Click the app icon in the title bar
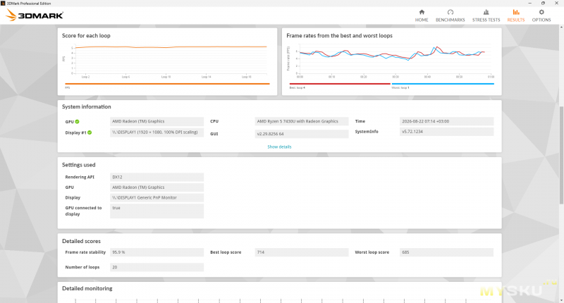The width and height of the screenshot is (564, 303). point(4,4)
